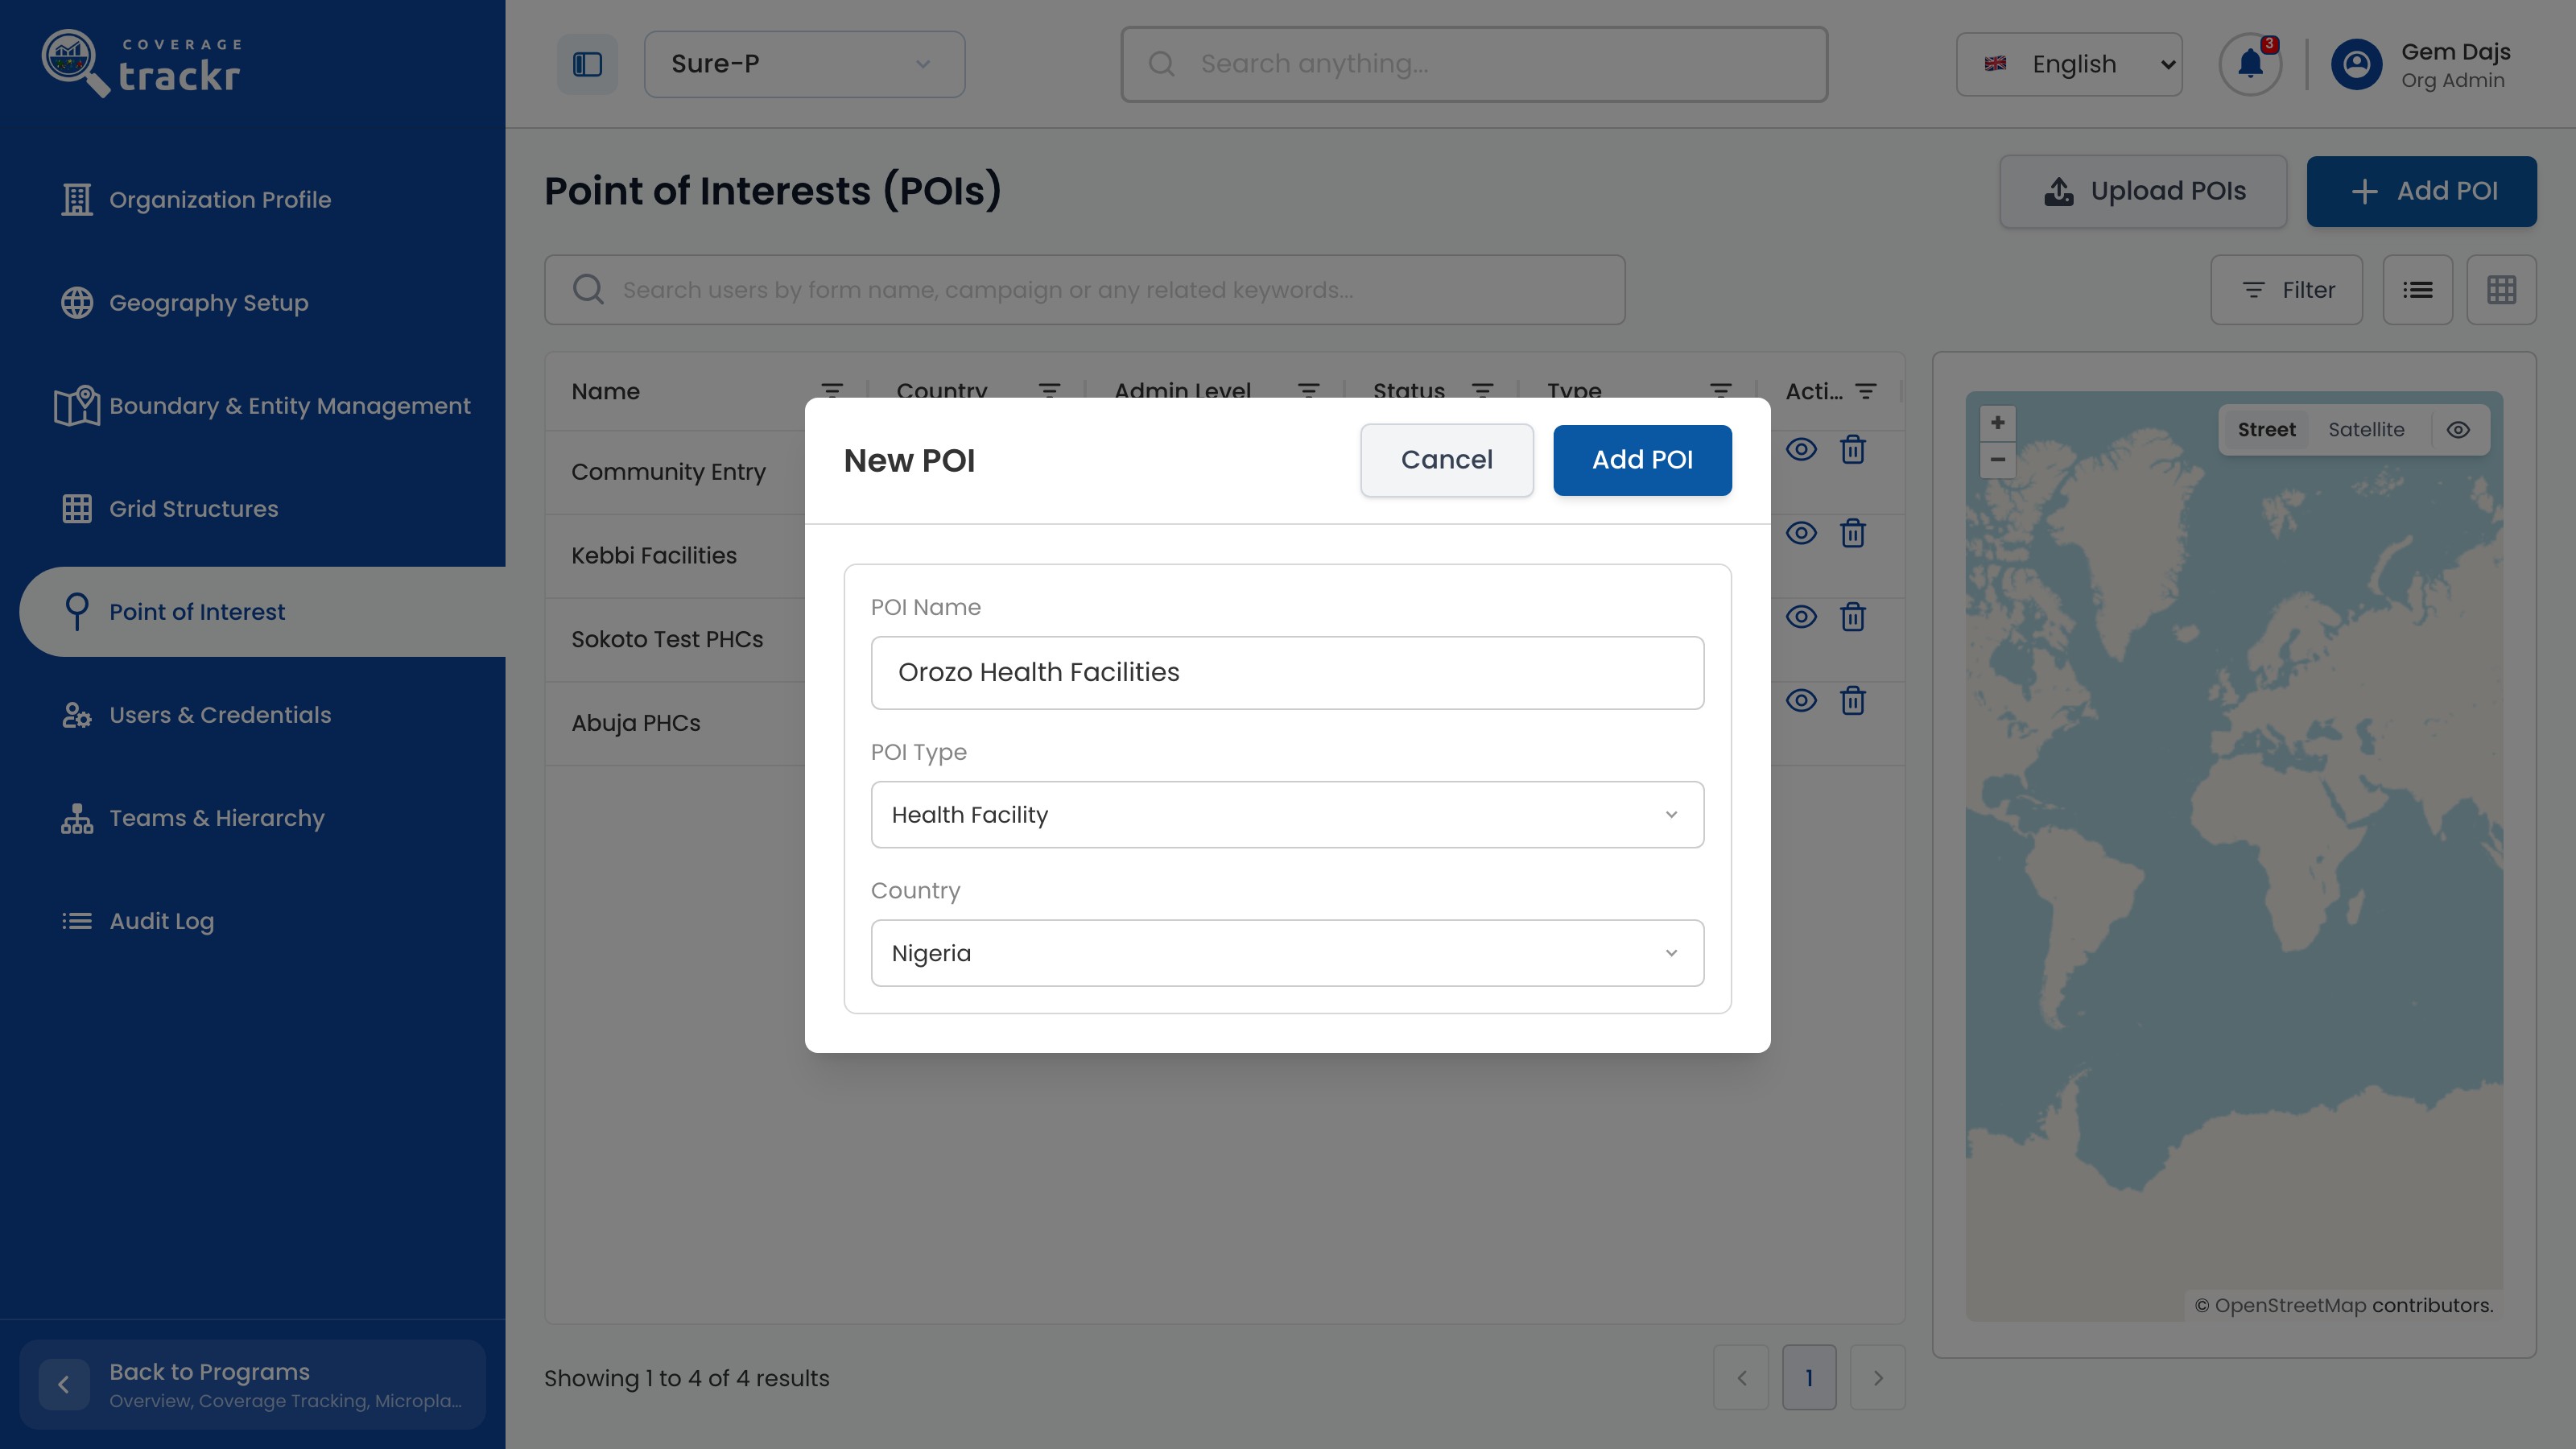Switch to list view layout

coord(2418,290)
